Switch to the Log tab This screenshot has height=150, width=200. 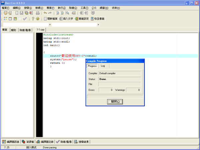click(x=103, y=66)
